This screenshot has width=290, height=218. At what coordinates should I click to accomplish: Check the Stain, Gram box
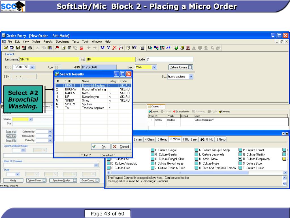pos(197,159)
